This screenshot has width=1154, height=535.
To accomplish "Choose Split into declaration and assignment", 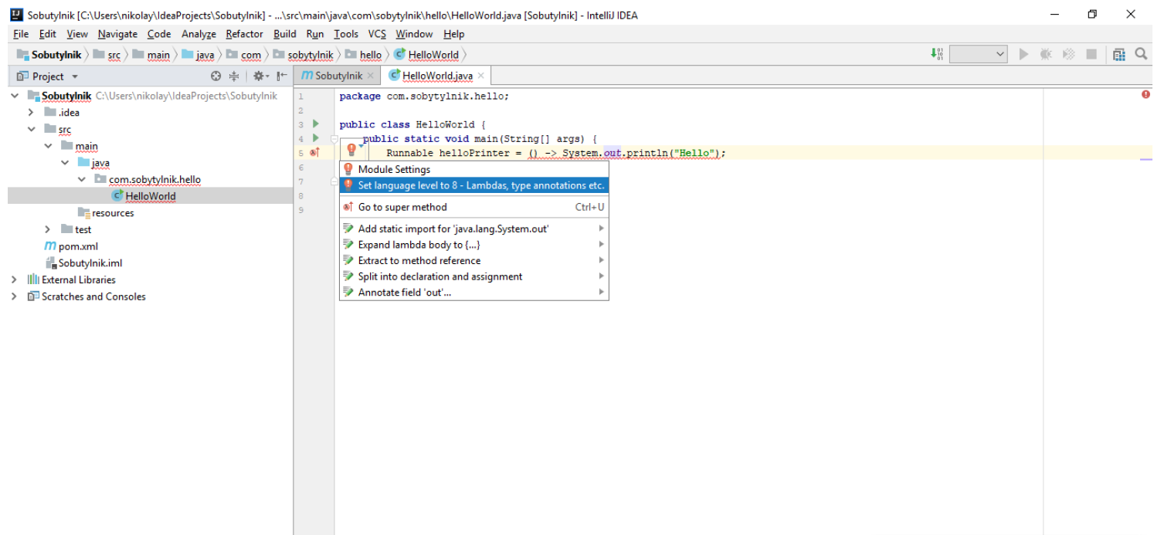I will tap(474, 276).
